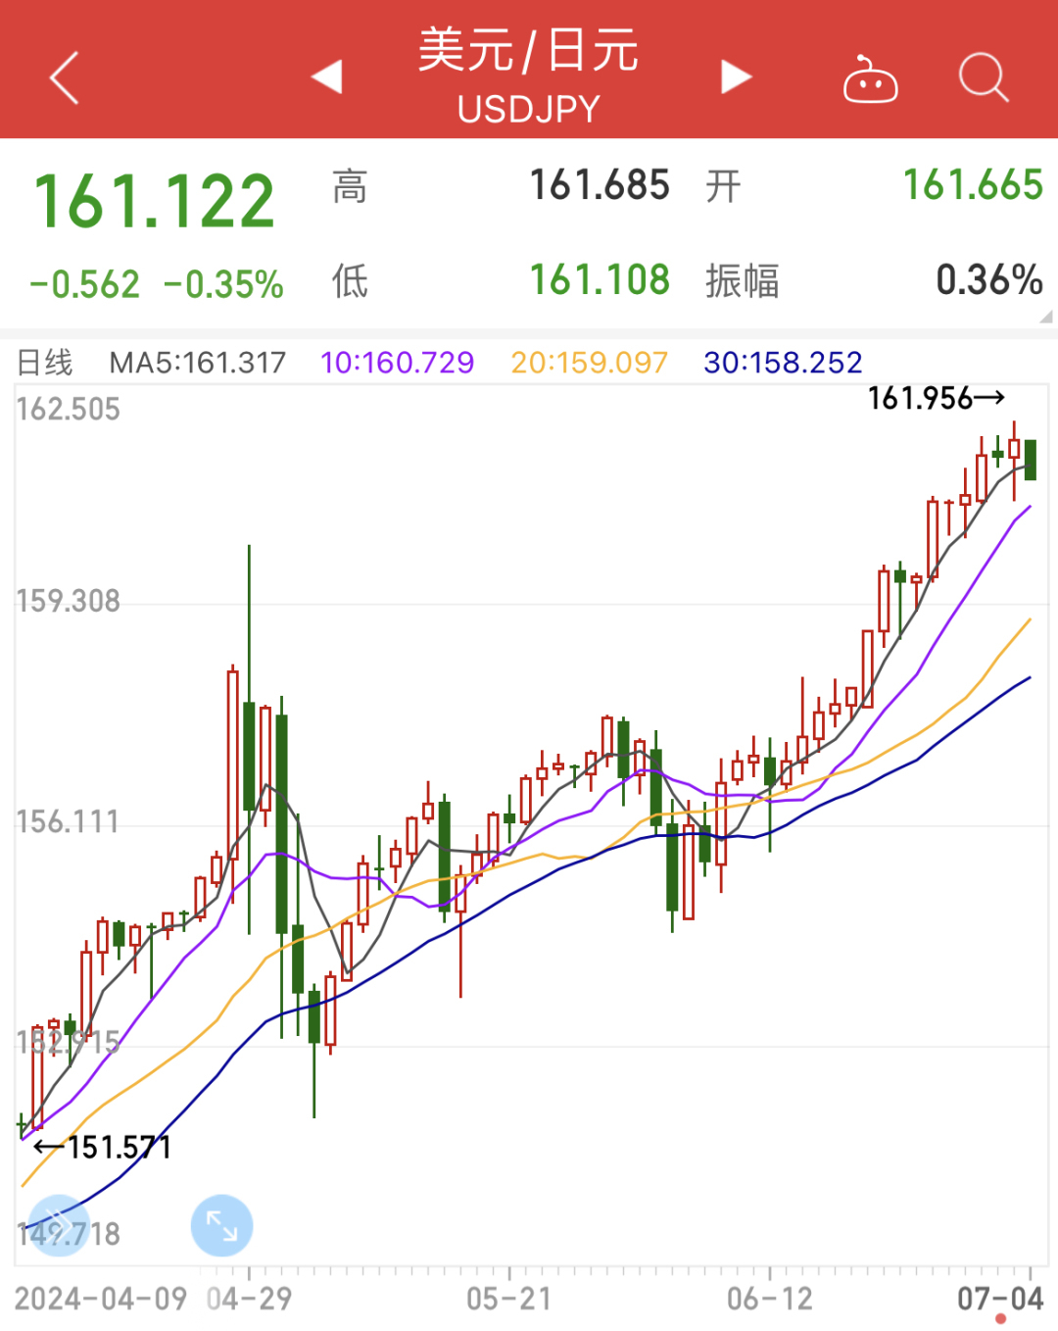1058x1331 pixels.
Task: Open search with the magnifier icon
Action: pyautogui.click(x=983, y=77)
